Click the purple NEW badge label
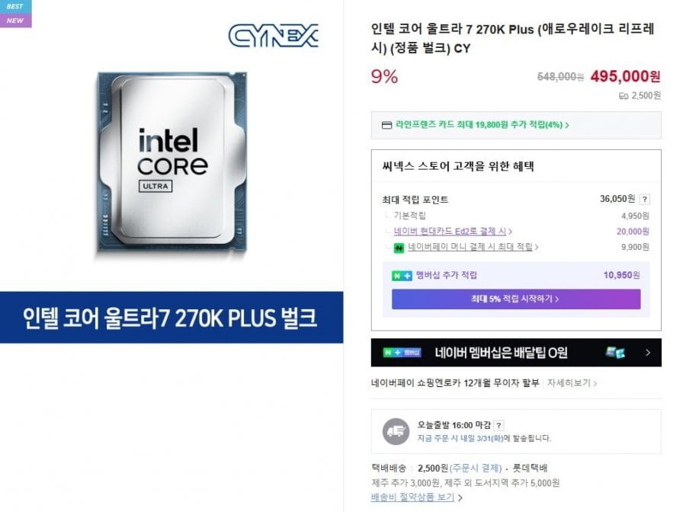686x512 pixels. [x=15, y=21]
